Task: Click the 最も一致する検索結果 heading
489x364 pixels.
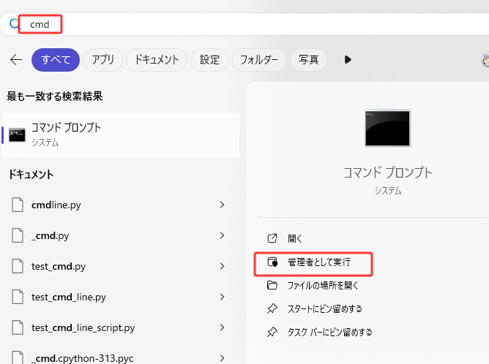Action: tap(55, 96)
